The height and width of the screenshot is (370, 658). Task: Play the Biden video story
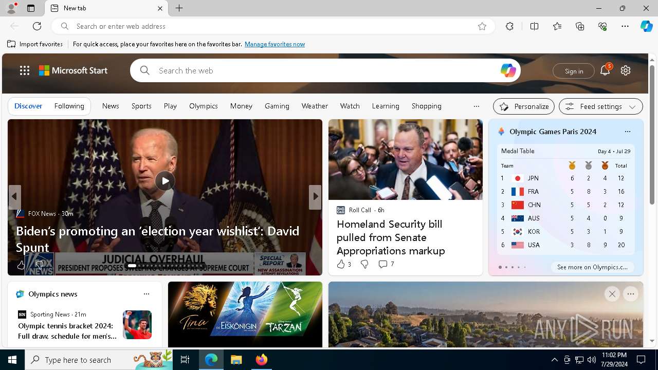point(165,181)
